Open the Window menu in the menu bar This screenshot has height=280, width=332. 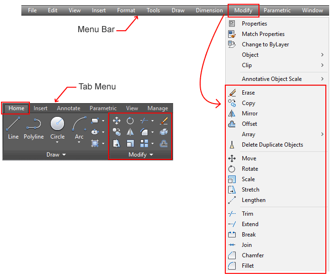point(313,10)
